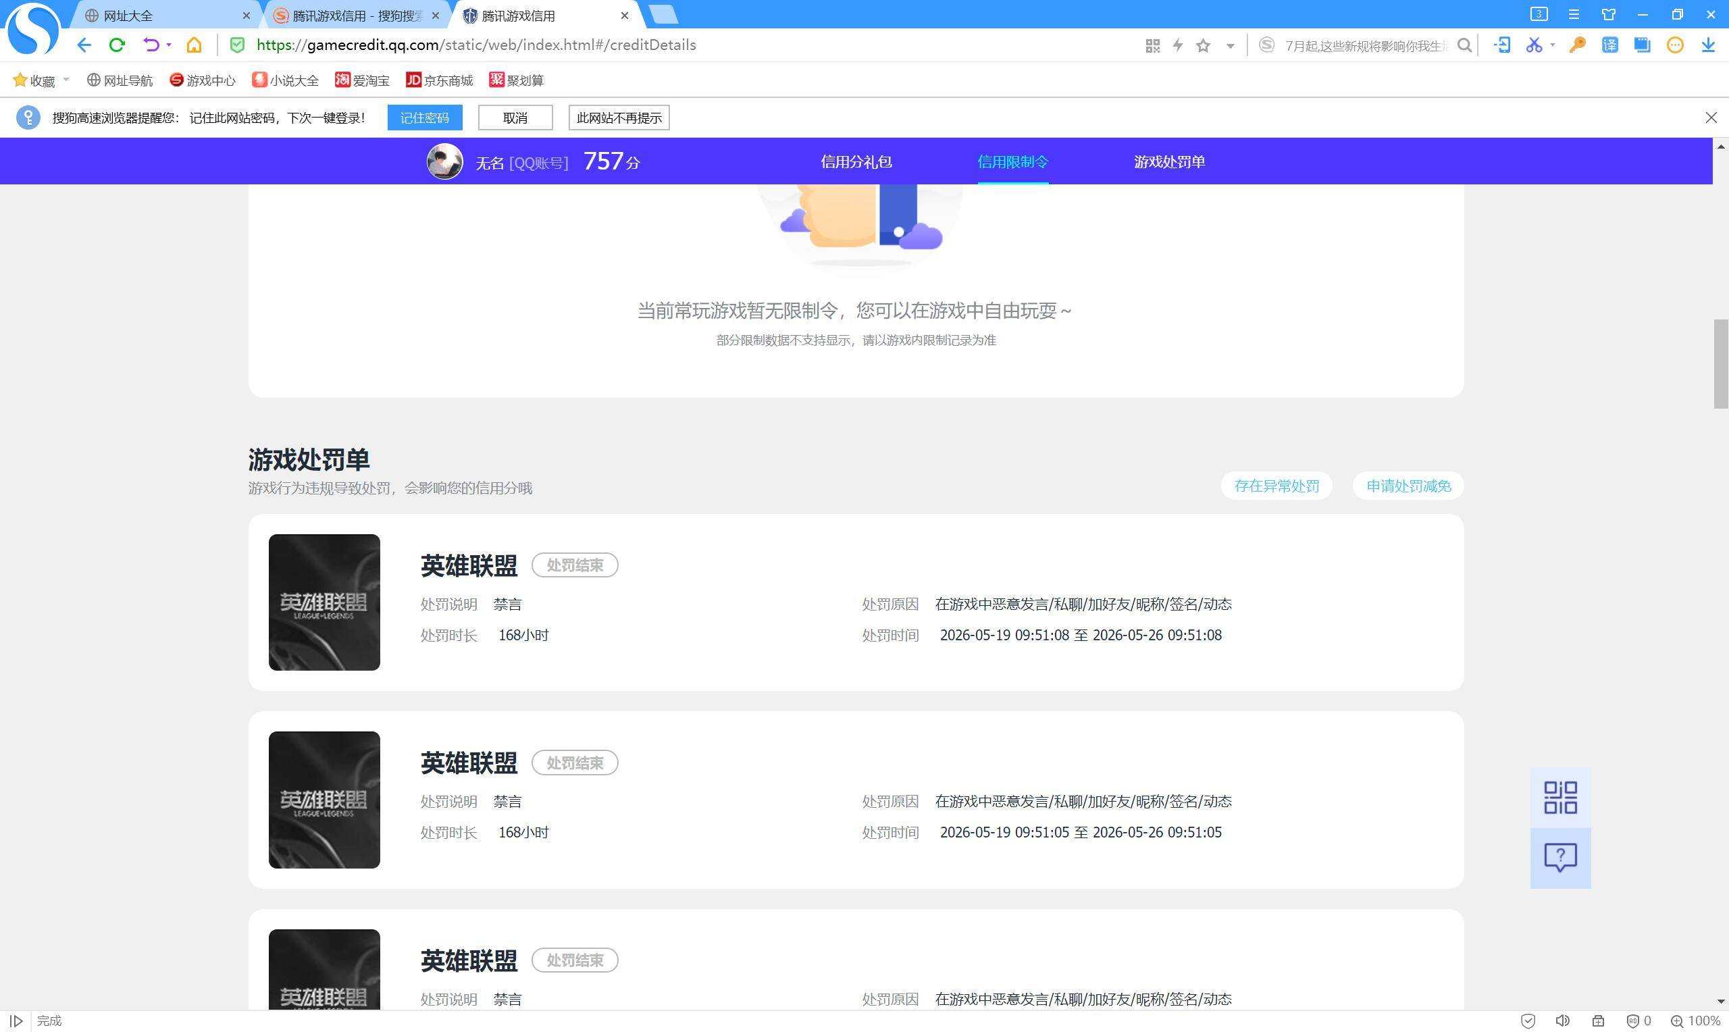Open the skin shirt icon in the title bar
The height and width of the screenshot is (1032, 1729).
point(1609,14)
